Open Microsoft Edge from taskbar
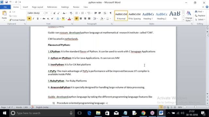This screenshot has height=117, width=209. click(x=89, y=113)
